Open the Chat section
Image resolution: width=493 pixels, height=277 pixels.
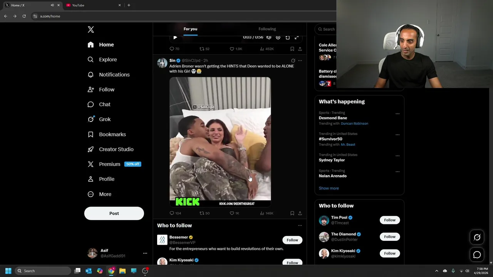[99, 104]
